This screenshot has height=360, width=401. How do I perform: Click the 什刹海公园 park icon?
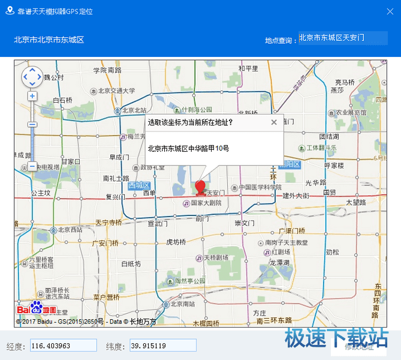coord(177,110)
